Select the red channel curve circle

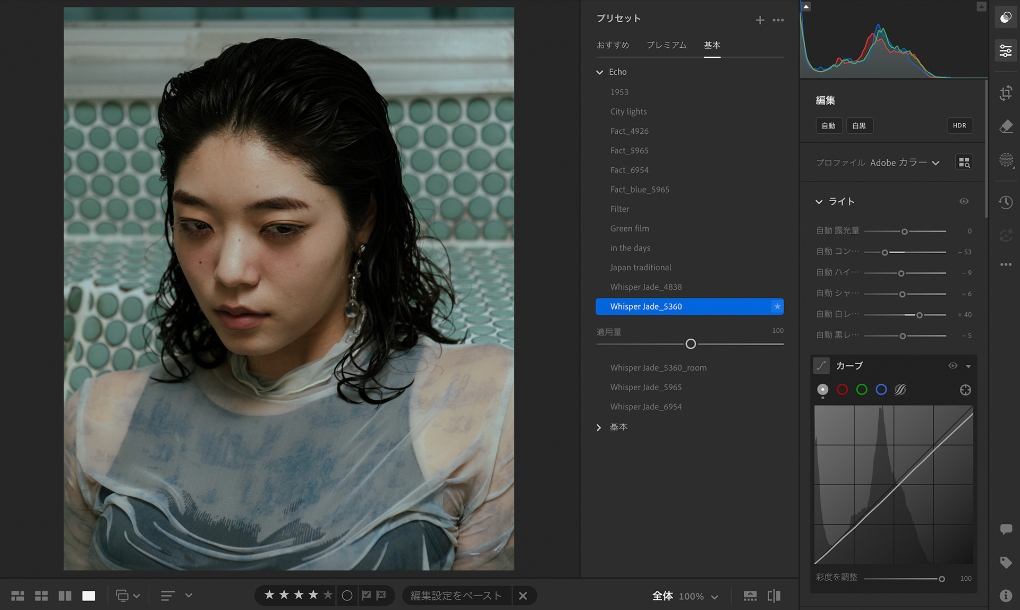click(x=842, y=390)
